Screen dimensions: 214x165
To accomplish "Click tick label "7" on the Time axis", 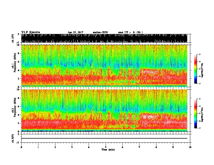I will click(139, 147).
